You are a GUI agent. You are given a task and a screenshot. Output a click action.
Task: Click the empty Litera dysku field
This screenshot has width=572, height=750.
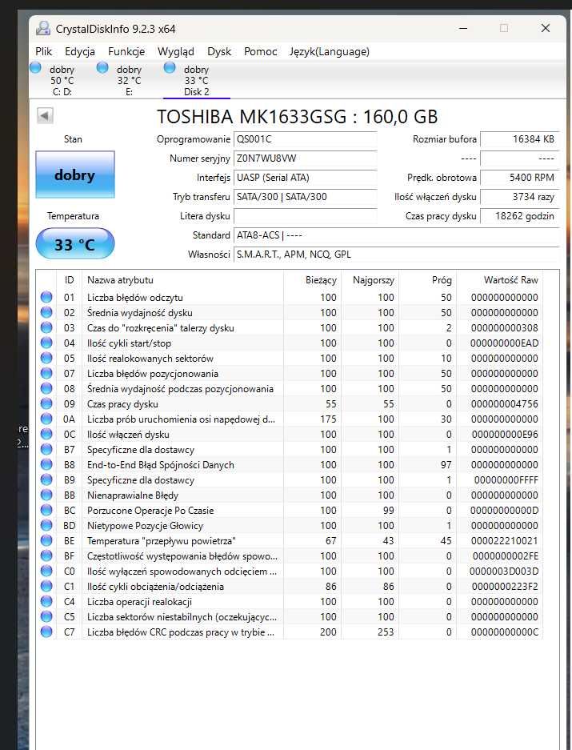pos(305,216)
